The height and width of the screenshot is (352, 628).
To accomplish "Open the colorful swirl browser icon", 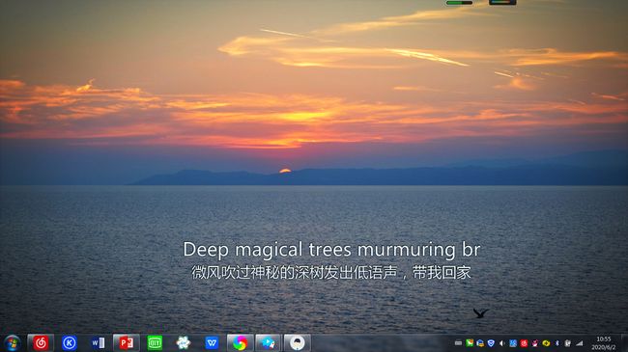I will (x=240, y=342).
